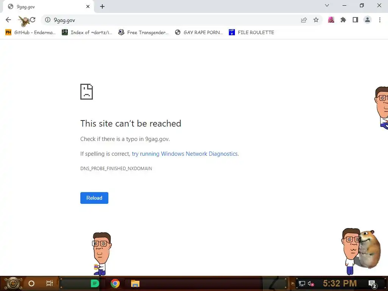Click DNS_PROBE_FINISHED_NXDOMAIN error code text
Screen dimensions: 388x291
pyautogui.click(x=116, y=169)
